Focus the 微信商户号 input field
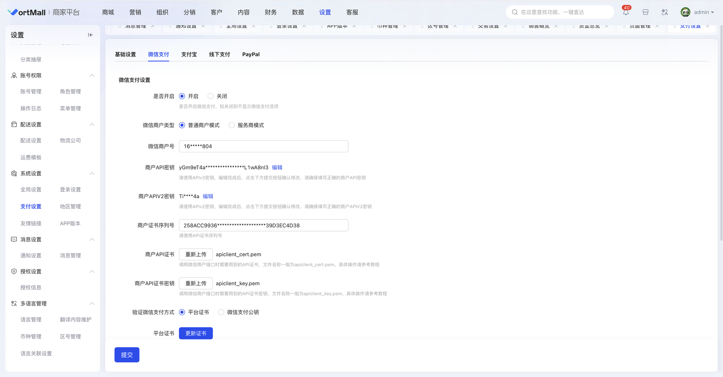Image resolution: width=723 pixels, height=377 pixels. [263, 146]
